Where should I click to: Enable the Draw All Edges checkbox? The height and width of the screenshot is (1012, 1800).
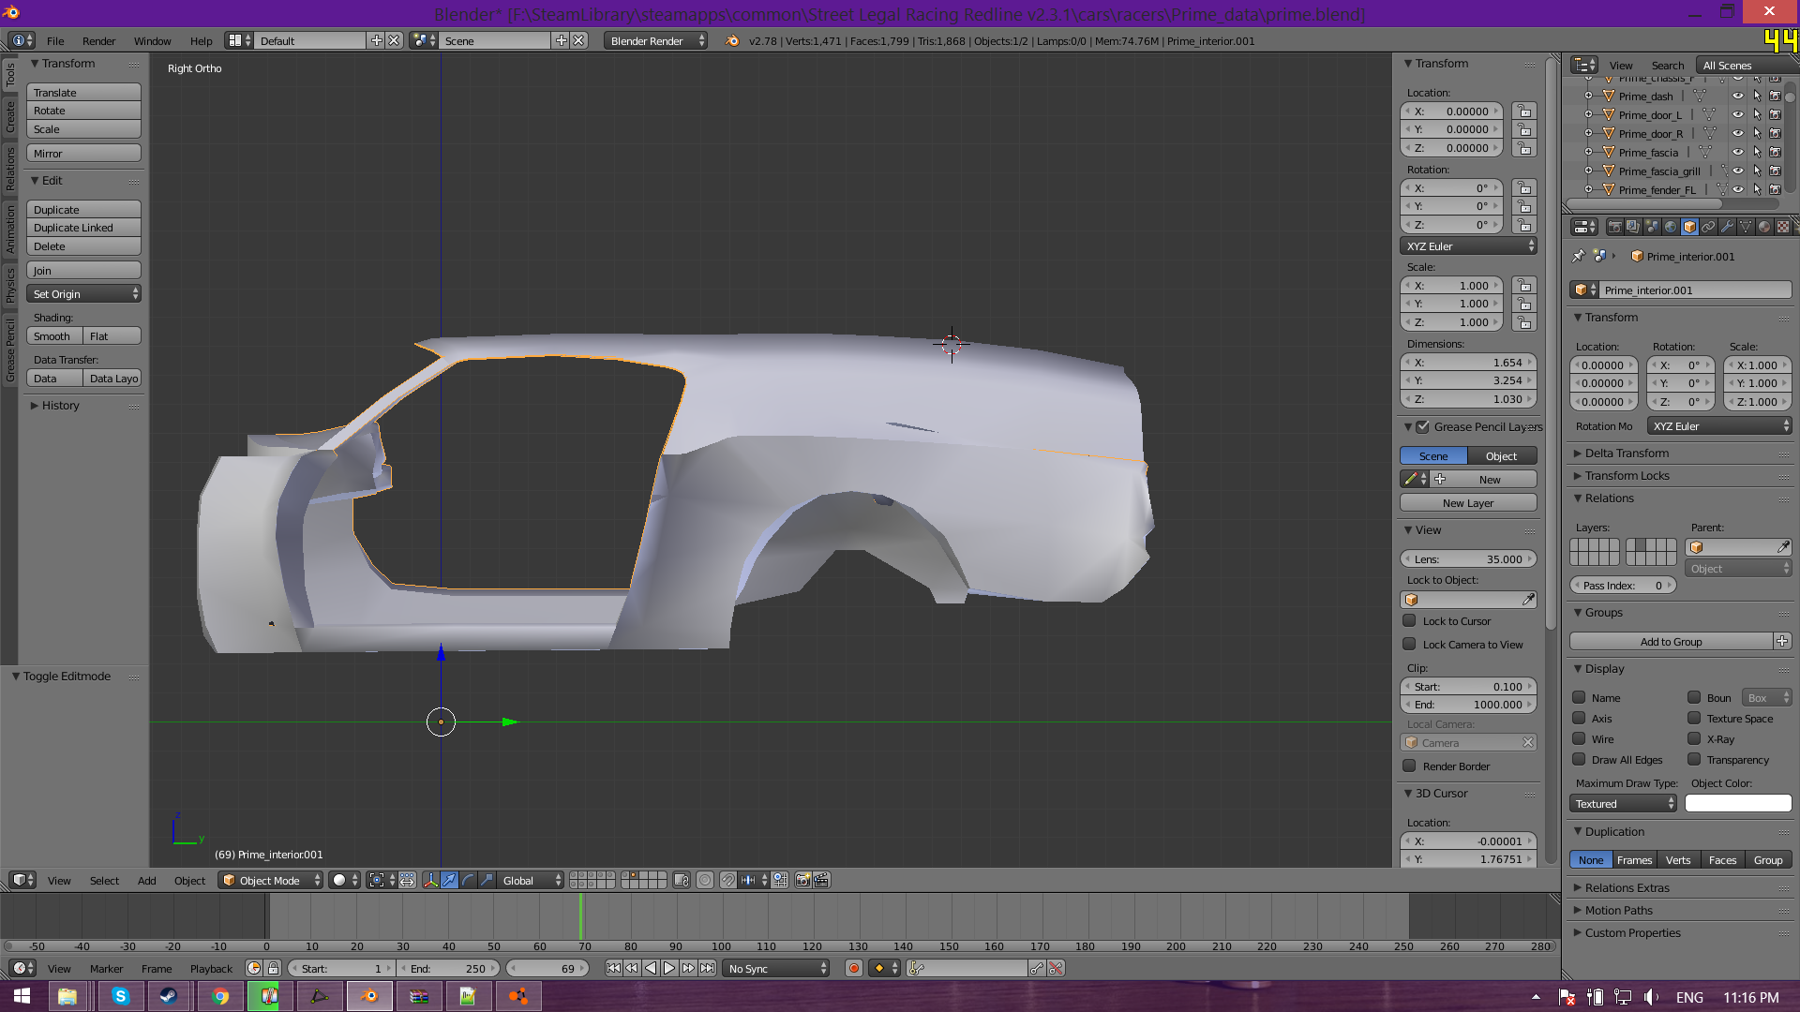(x=1579, y=759)
